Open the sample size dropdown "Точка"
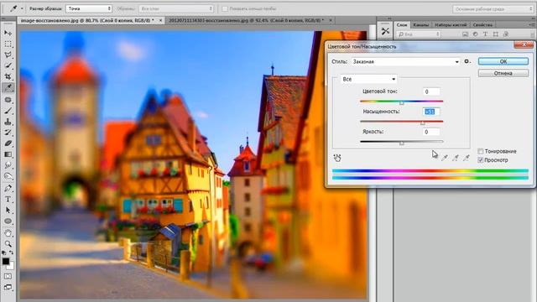Screen dimensions: 537x302 coord(89,8)
